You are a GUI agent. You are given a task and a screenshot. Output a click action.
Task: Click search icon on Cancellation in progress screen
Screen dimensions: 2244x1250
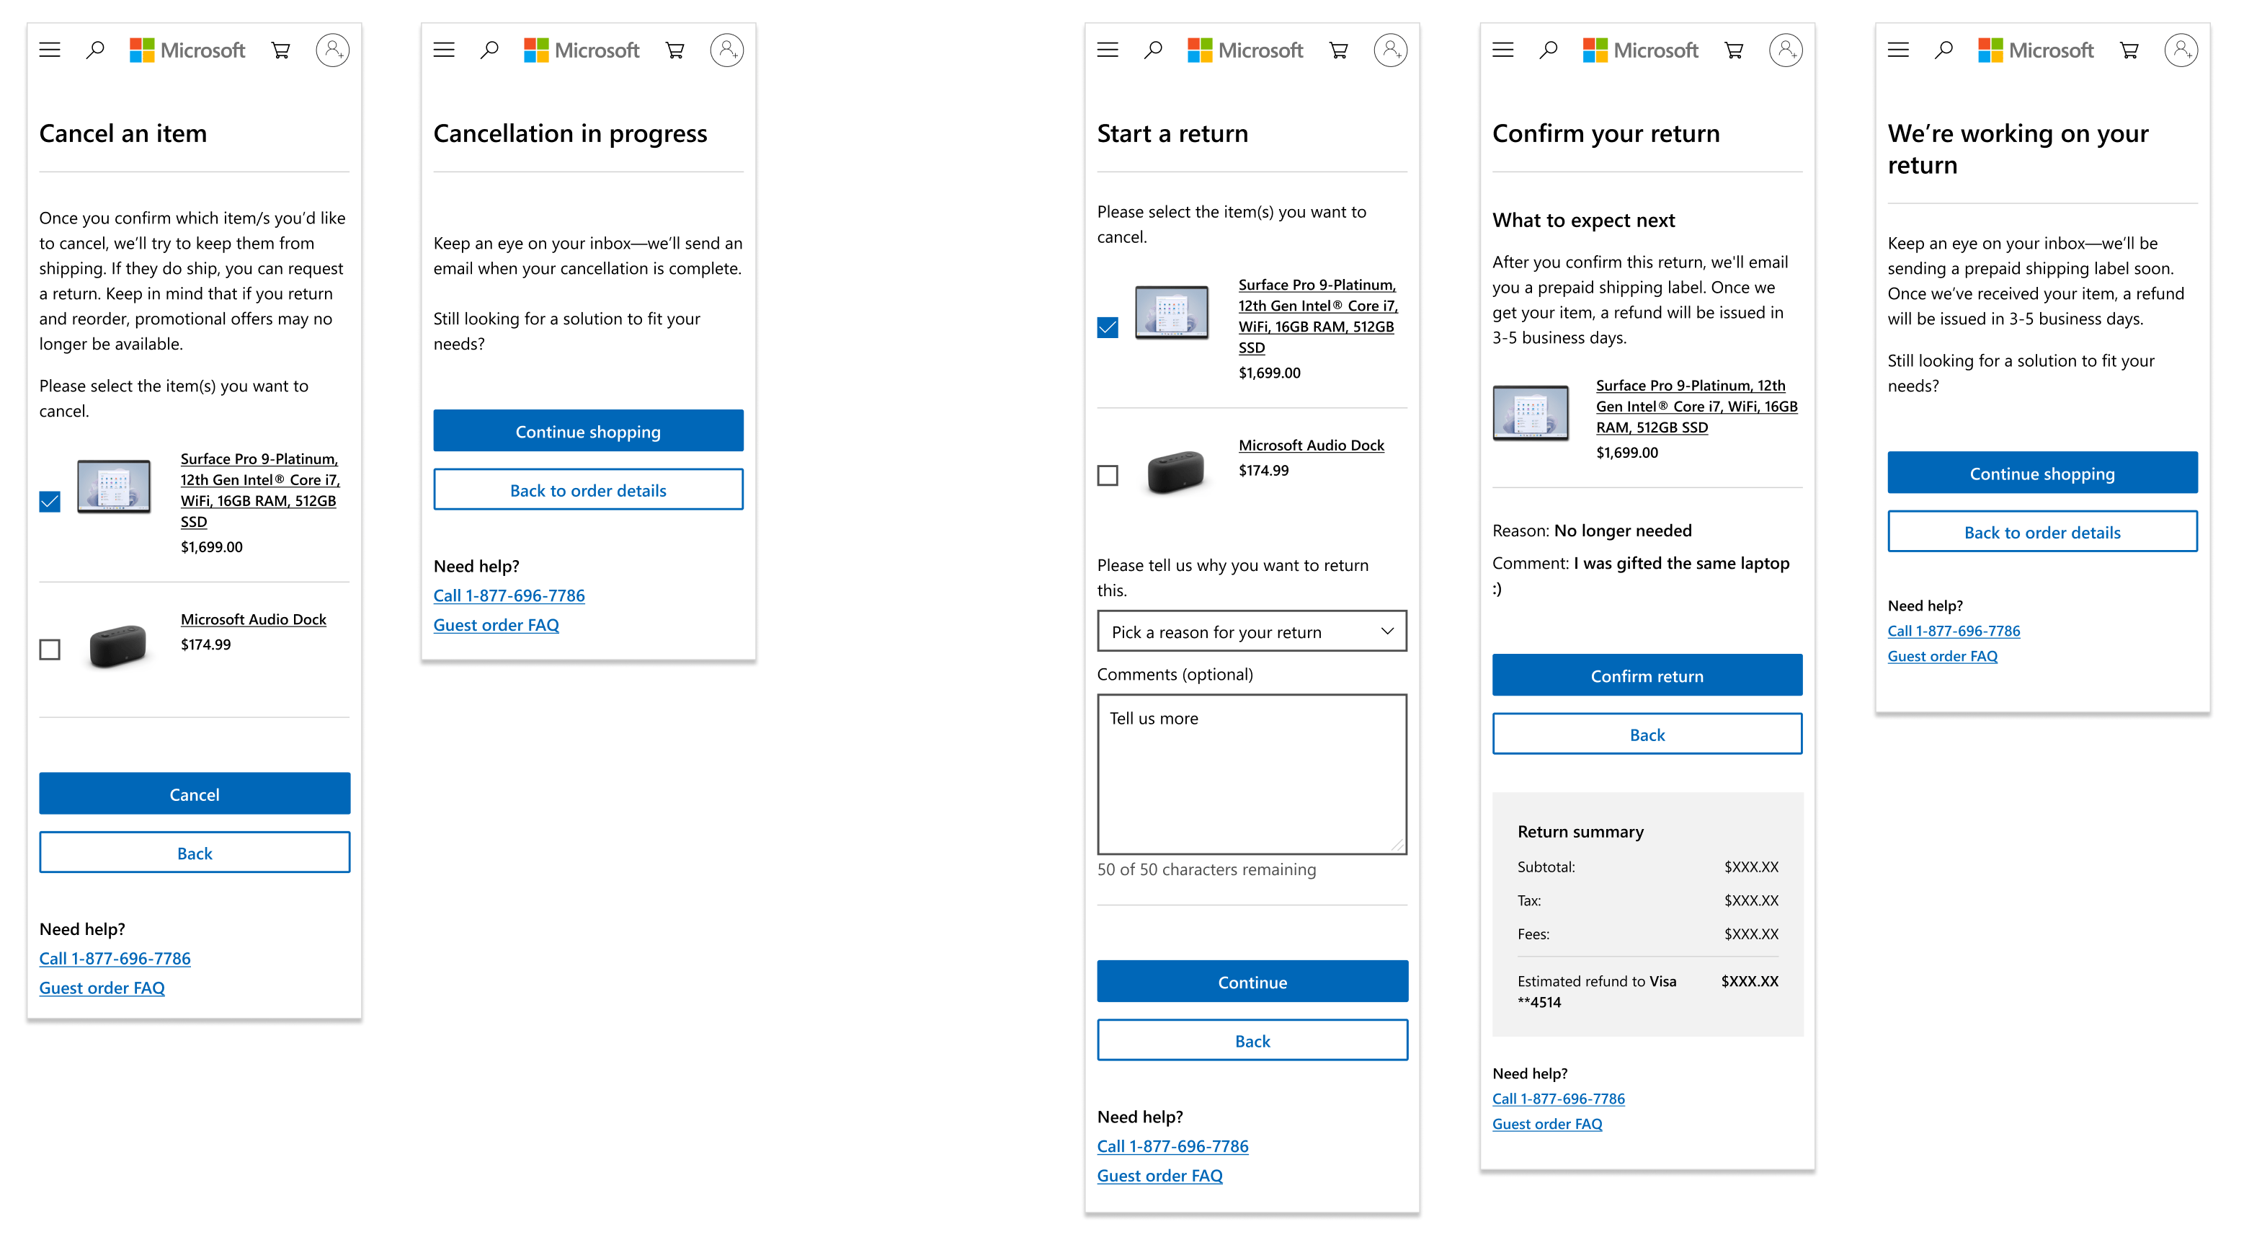(489, 50)
